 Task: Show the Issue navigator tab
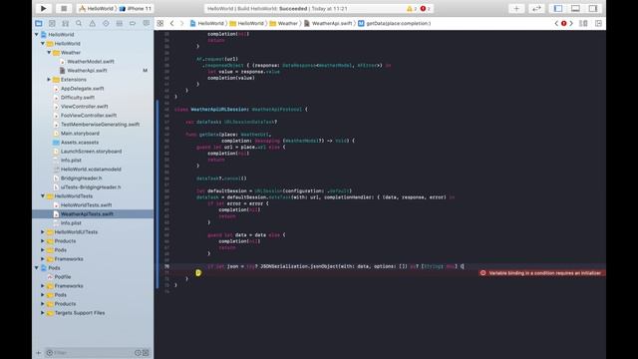click(x=93, y=23)
